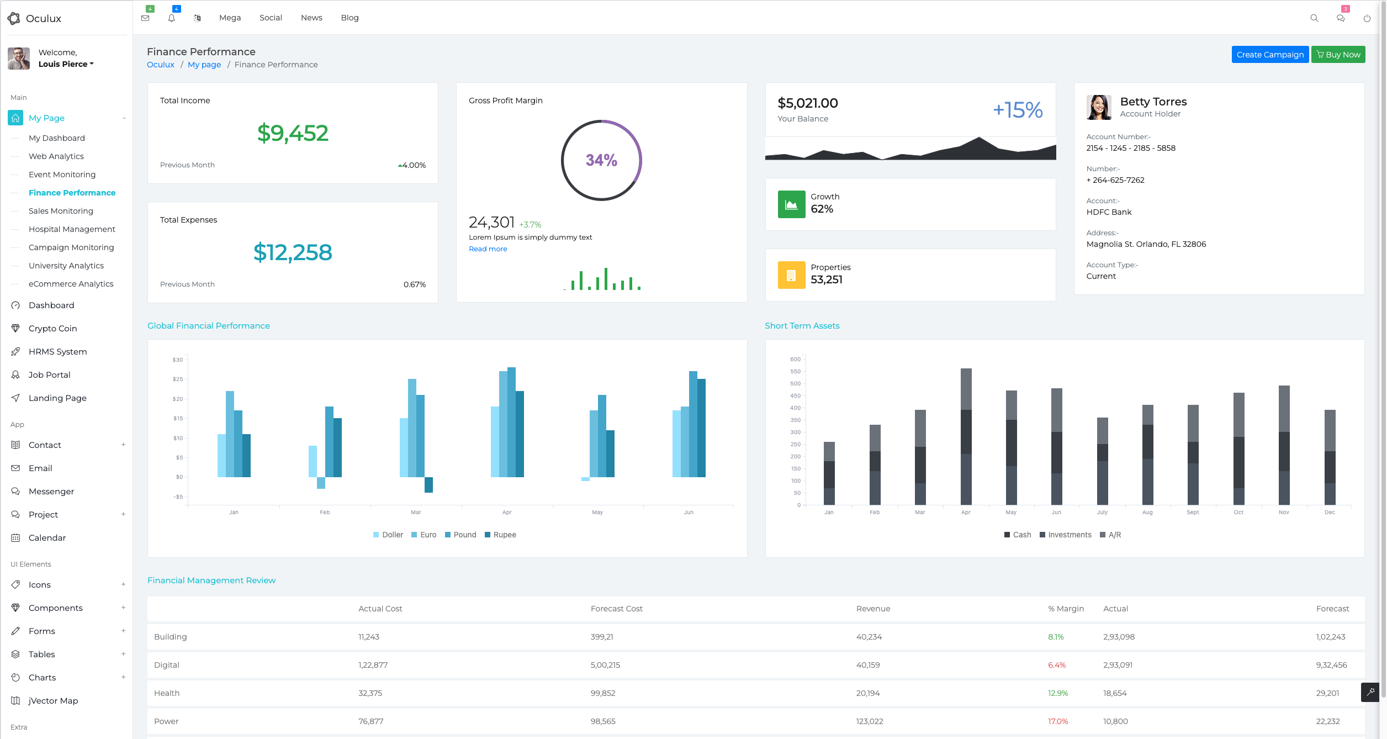The image size is (1387, 739).
Task: Toggle the Doller series in chart legend
Action: (388, 535)
